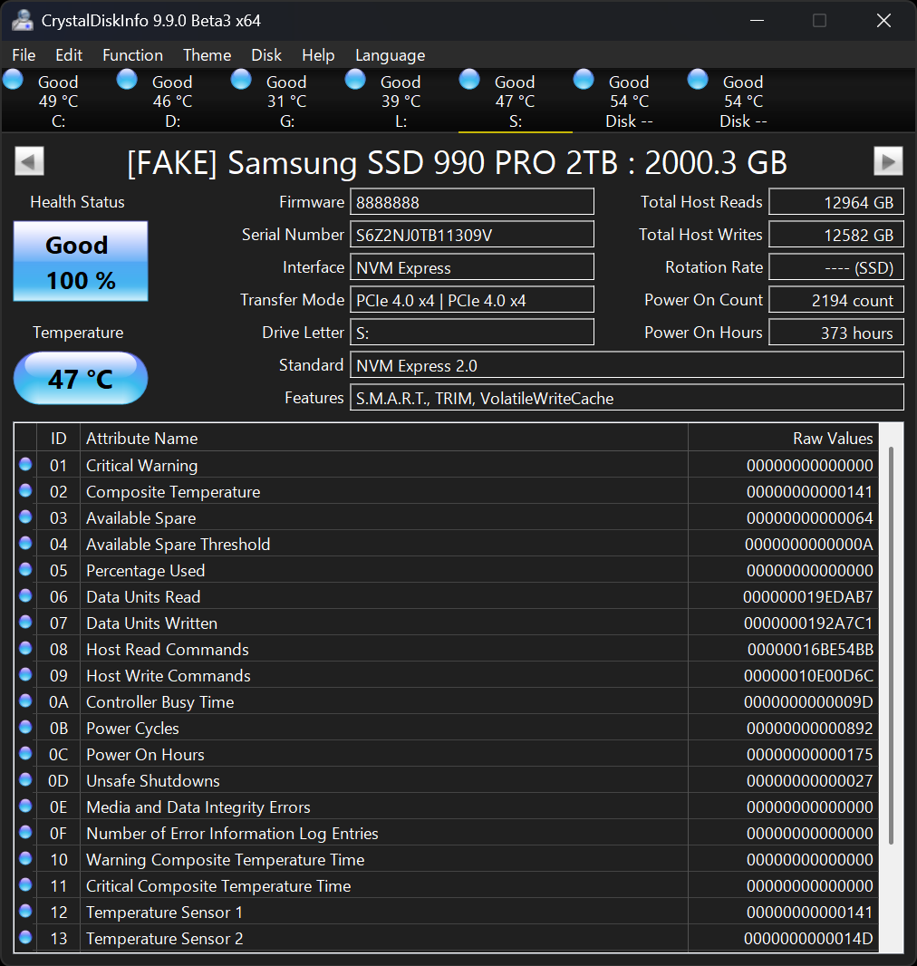Click the Drive Letter field S:

point(472,333)
